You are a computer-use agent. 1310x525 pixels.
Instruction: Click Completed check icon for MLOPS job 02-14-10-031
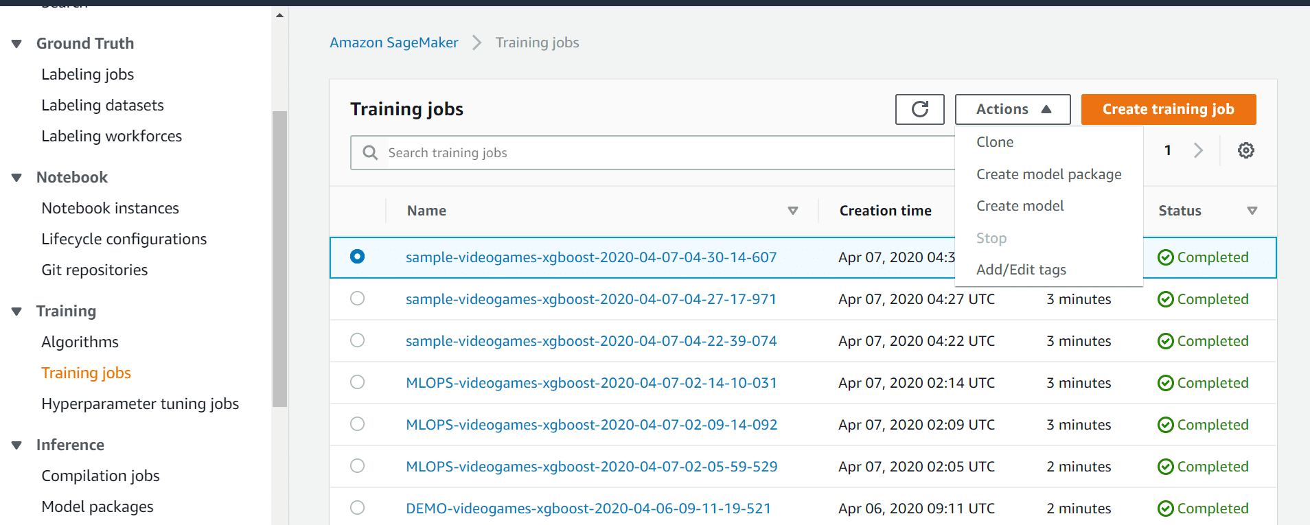tap(1165, 383)
